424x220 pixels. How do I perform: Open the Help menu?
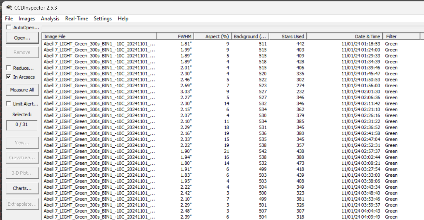[x=123, y=18]
